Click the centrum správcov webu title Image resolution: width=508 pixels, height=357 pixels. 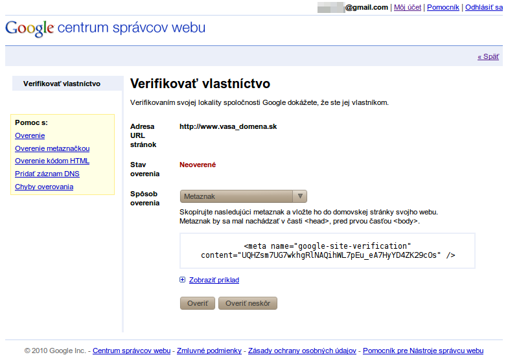pos(132,27)
